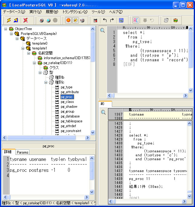Collapse the pg_catalog(OID:11) namespace node
The width and height of the screenshot is (195, 207).
[34, 63]
